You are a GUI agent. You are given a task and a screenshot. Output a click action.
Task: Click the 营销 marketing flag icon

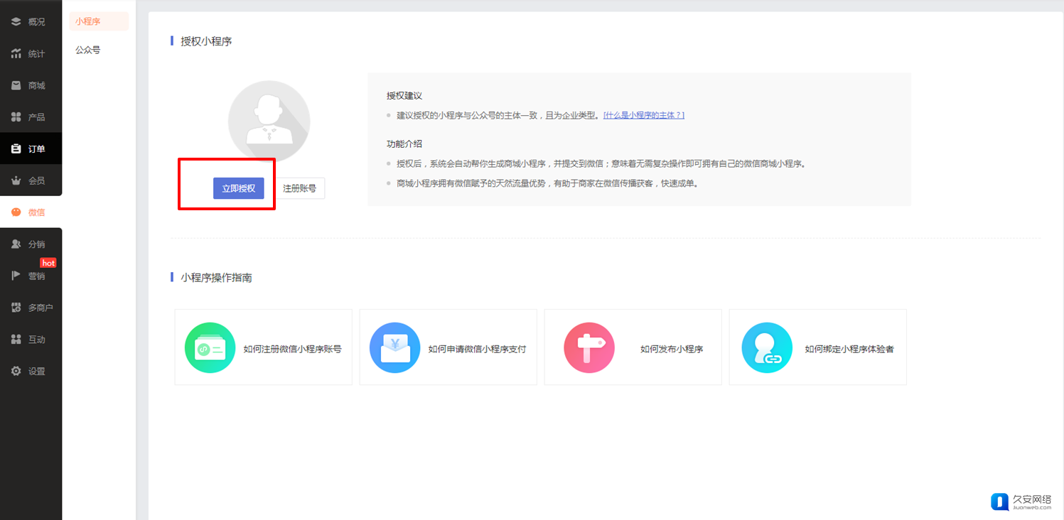pos(16,276)
